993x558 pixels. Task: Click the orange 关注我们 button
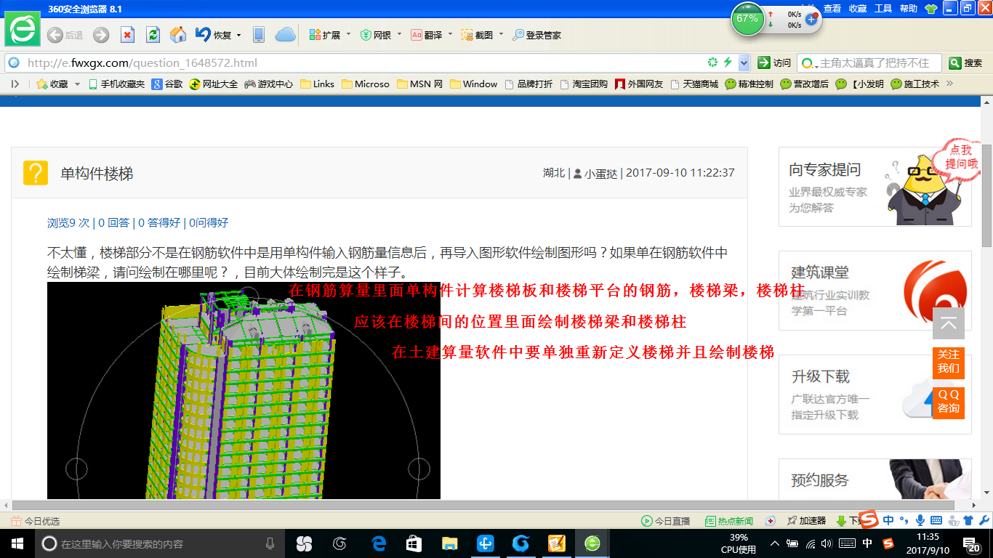tap(949, 362)
